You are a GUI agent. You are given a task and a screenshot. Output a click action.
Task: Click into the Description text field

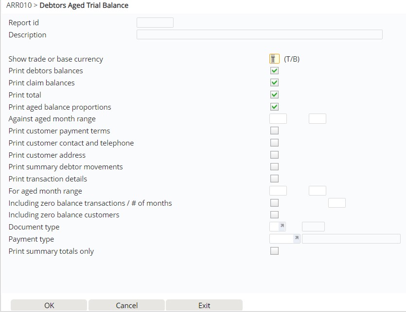pos(259,34)
